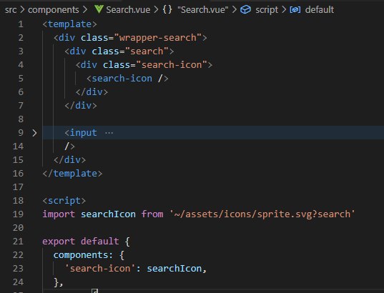Click line number 1 in gutter
This screenshot has height=293, width=384.
tap(21, 24)
